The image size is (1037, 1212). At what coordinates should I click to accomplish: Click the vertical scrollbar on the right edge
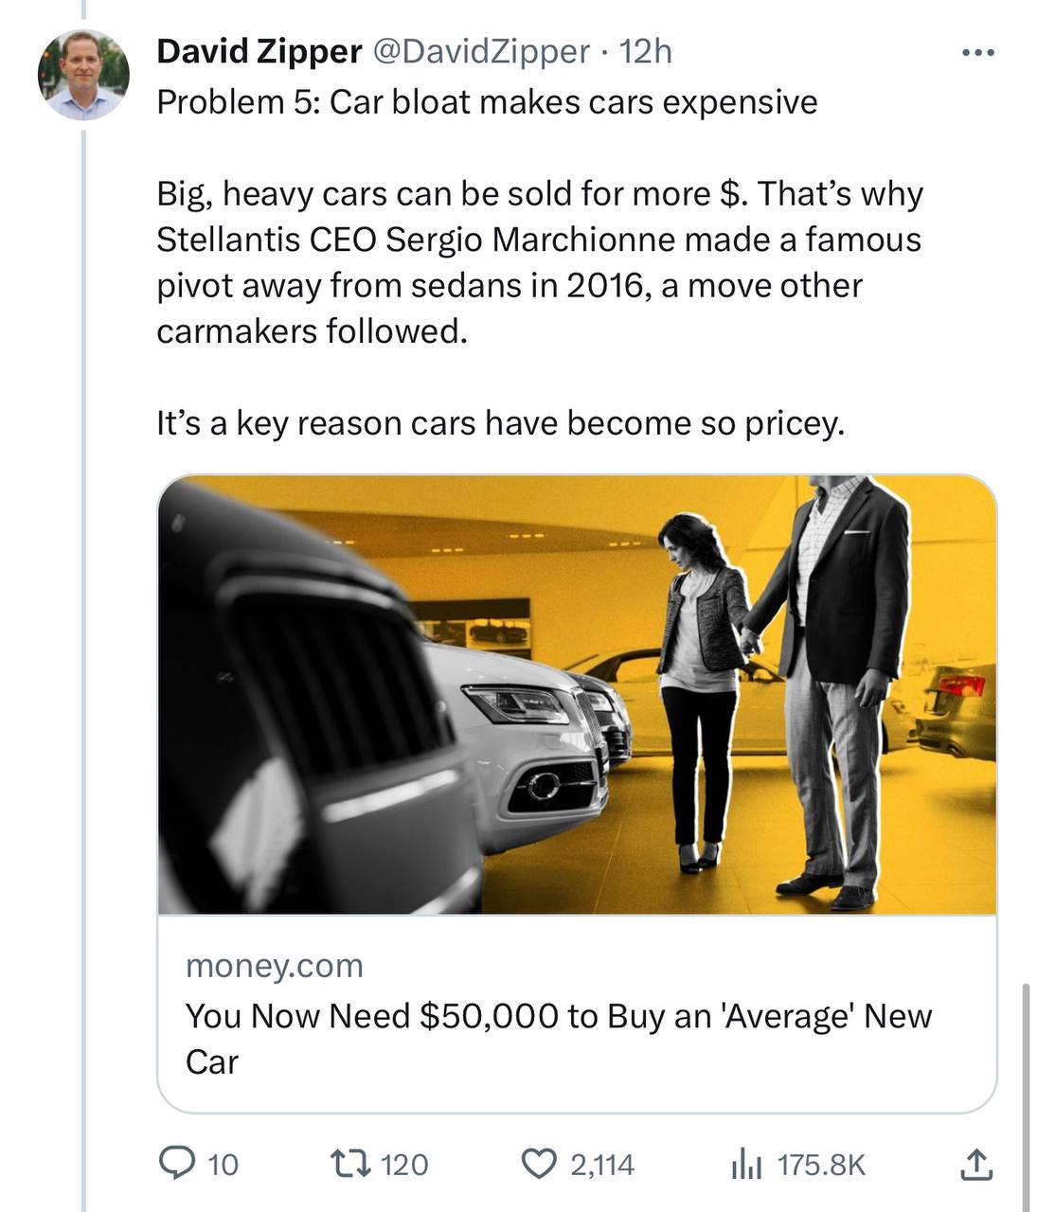pyautogui.click(x=1026, y=1089)
